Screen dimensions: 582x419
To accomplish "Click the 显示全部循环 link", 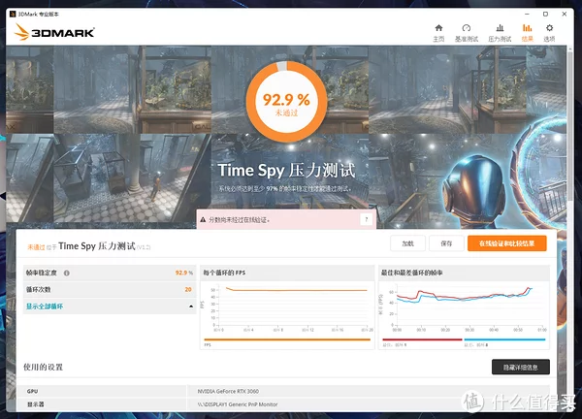I will pyautogui.click(x=45, y=306).
